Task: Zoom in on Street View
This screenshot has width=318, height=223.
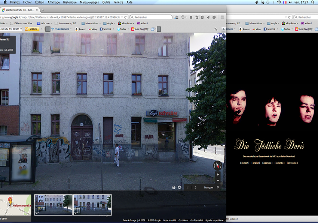Action: pos(218,174)
